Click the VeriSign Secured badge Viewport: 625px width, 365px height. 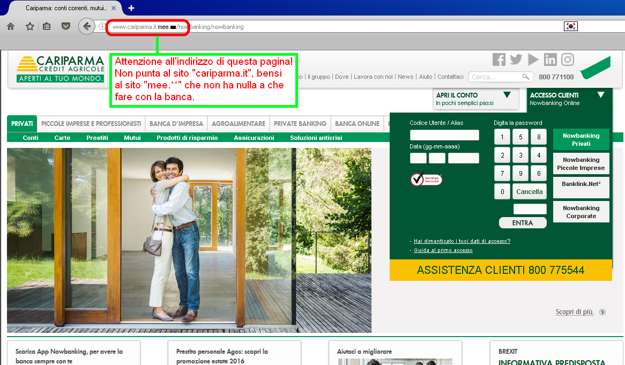426,180
